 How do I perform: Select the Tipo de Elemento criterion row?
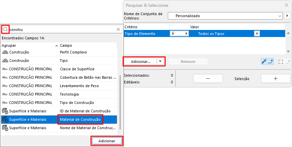[204, 34]
